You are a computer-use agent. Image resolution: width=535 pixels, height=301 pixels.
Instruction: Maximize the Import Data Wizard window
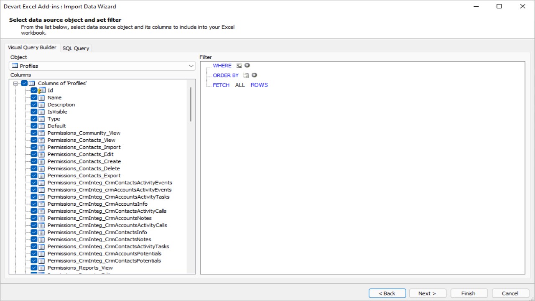499,6
